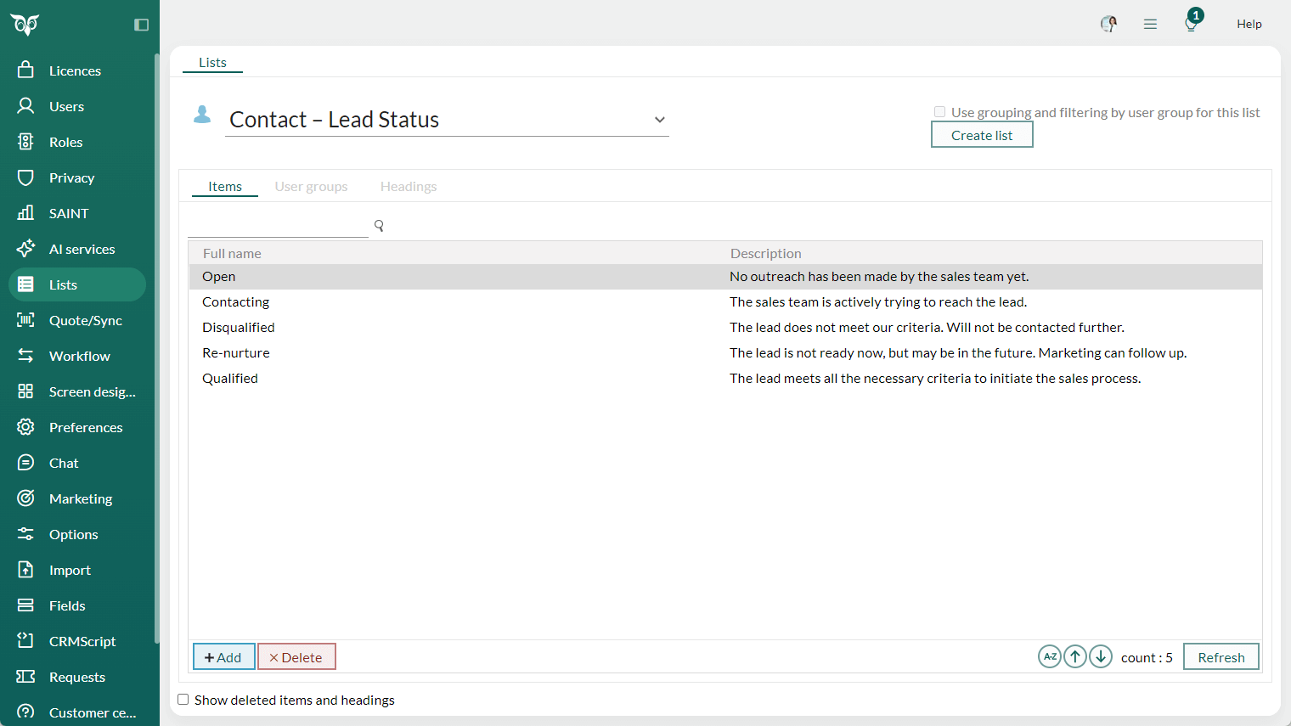
Task: Open the Users settings in the sidebar
Action: pyautogui.click(x=68, y=105)
